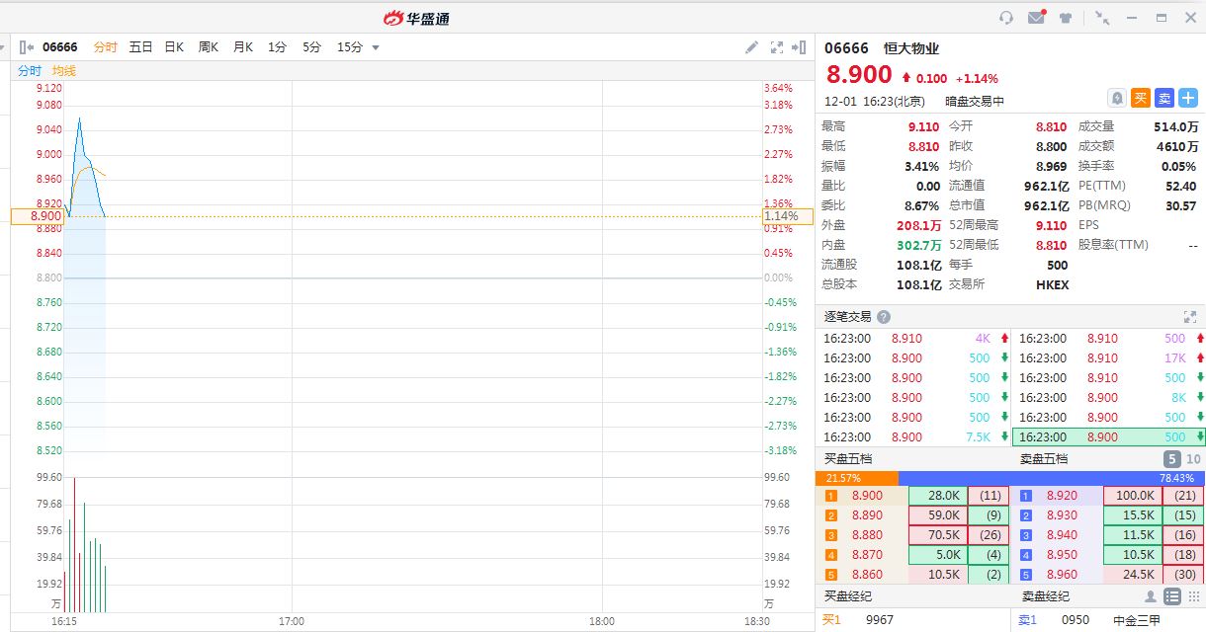Switch broker queue to list view
Image resolution: width=1206 pixels, height=632 pixels.
(1171, 596)
